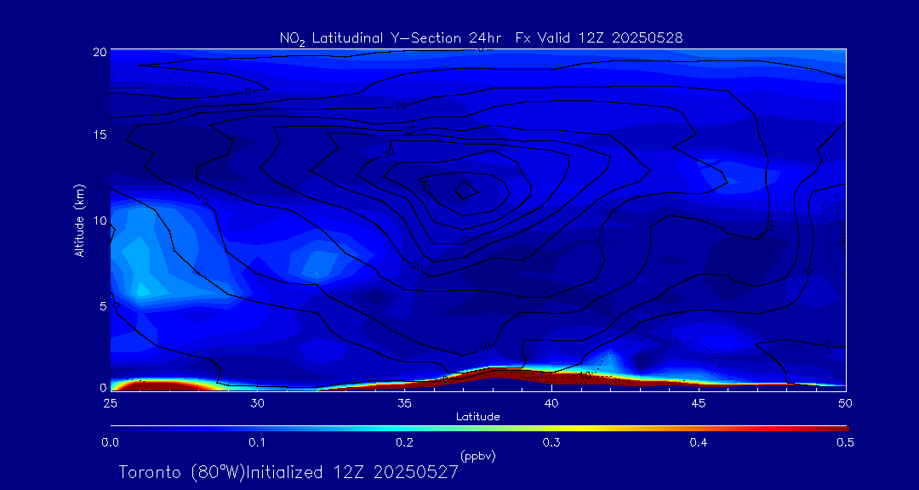919x490 pixels.
Task: Click the color scale label "0.0"
Action: point(110,442)
